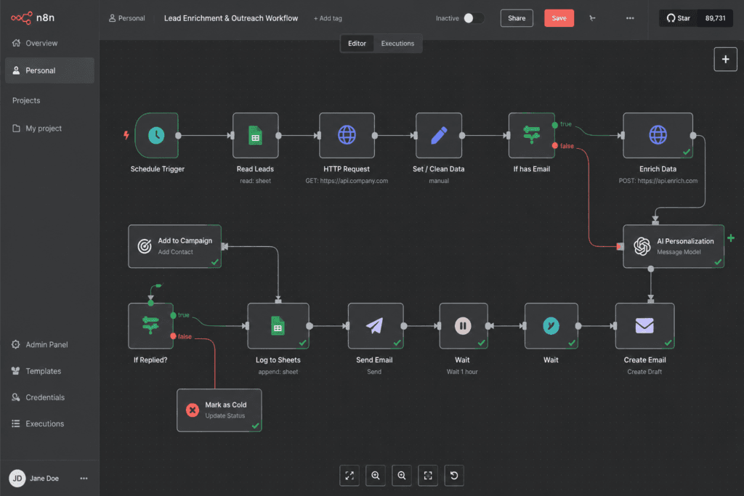The width and height of the screenshot is (744, 496).
Task: Click the Share button
Action: click(517, 18)
